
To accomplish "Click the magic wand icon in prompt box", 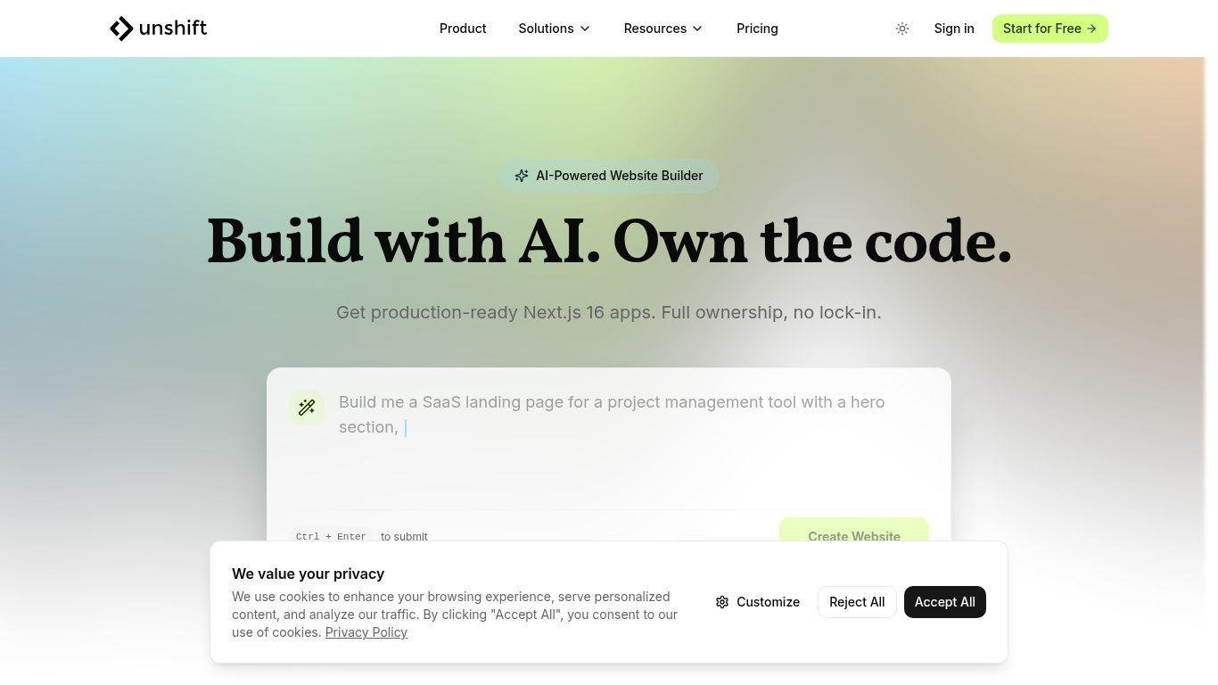I will click(x=307, y=408).
